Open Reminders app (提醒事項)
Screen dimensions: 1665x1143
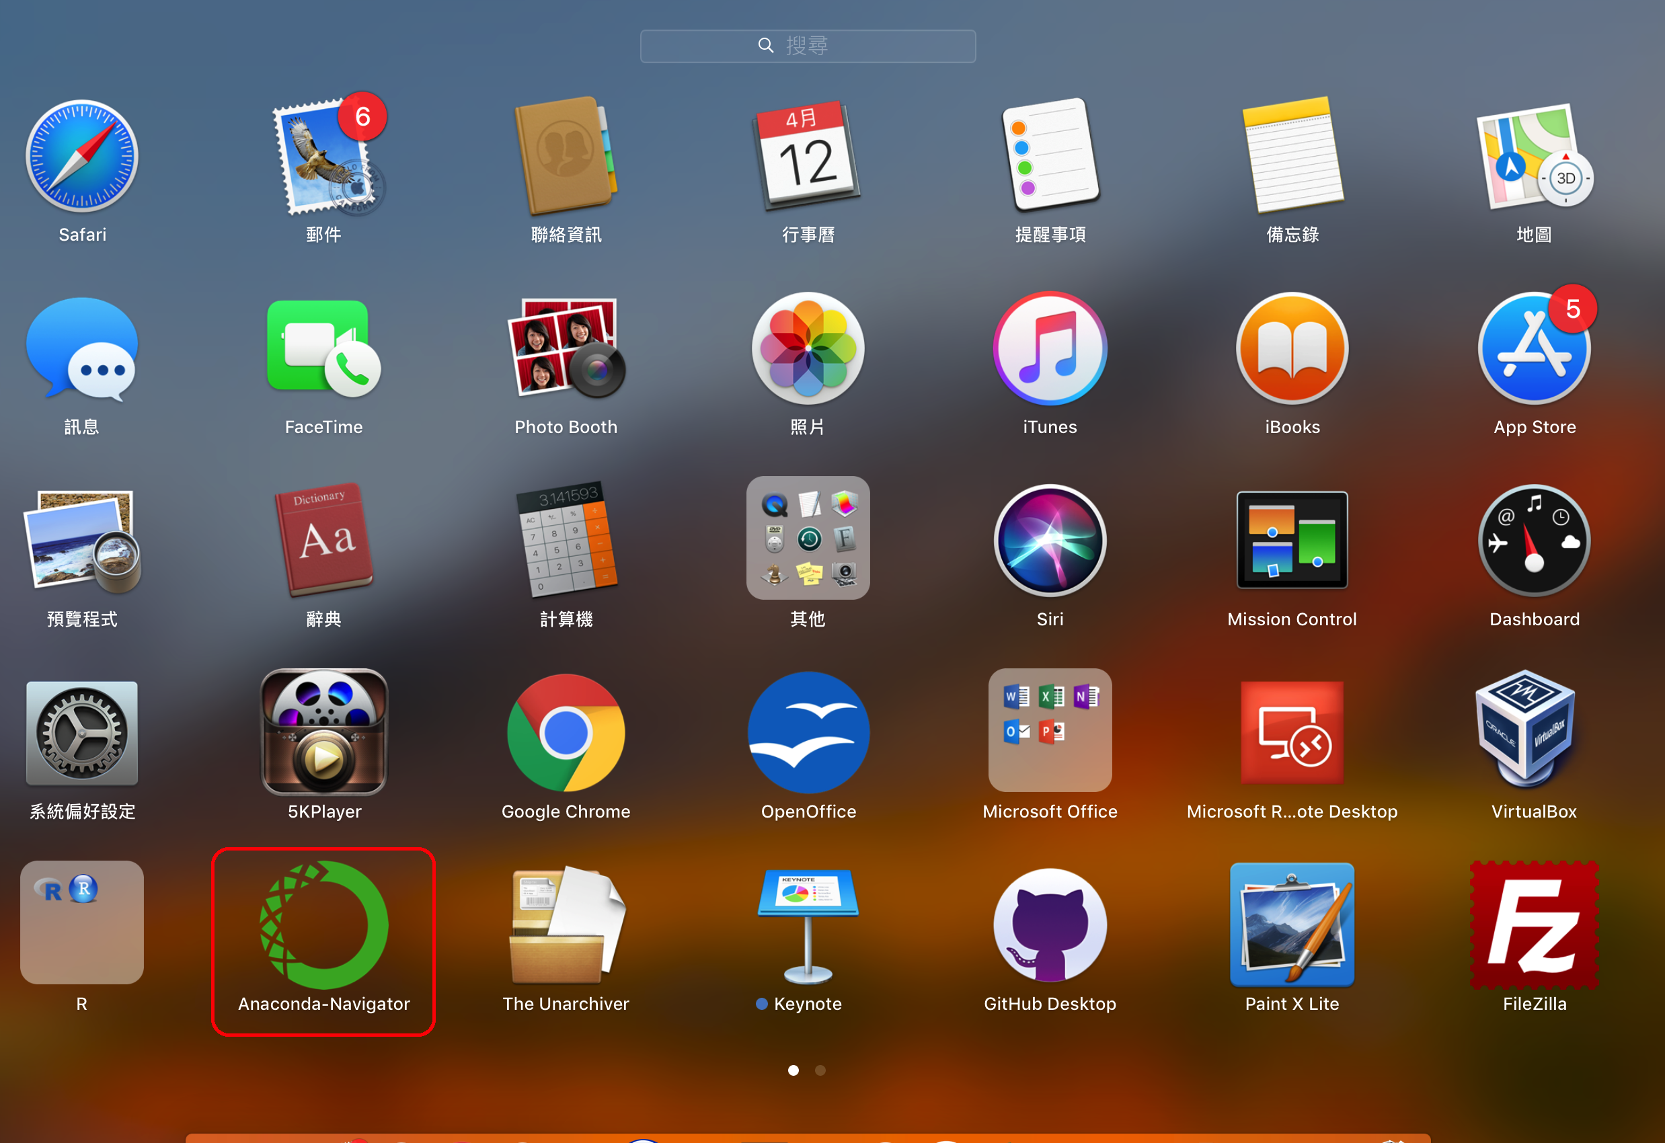pyautogui.click(x=1050, y=156)
